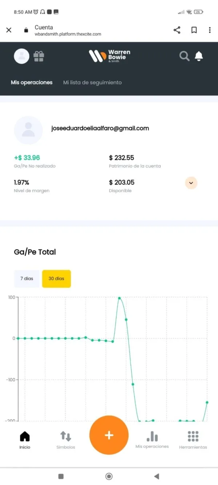This screenshot has width=218, height=485.
Task: Open browser three-dot menu
Action: pyautogui.click(x=210, y=30)
